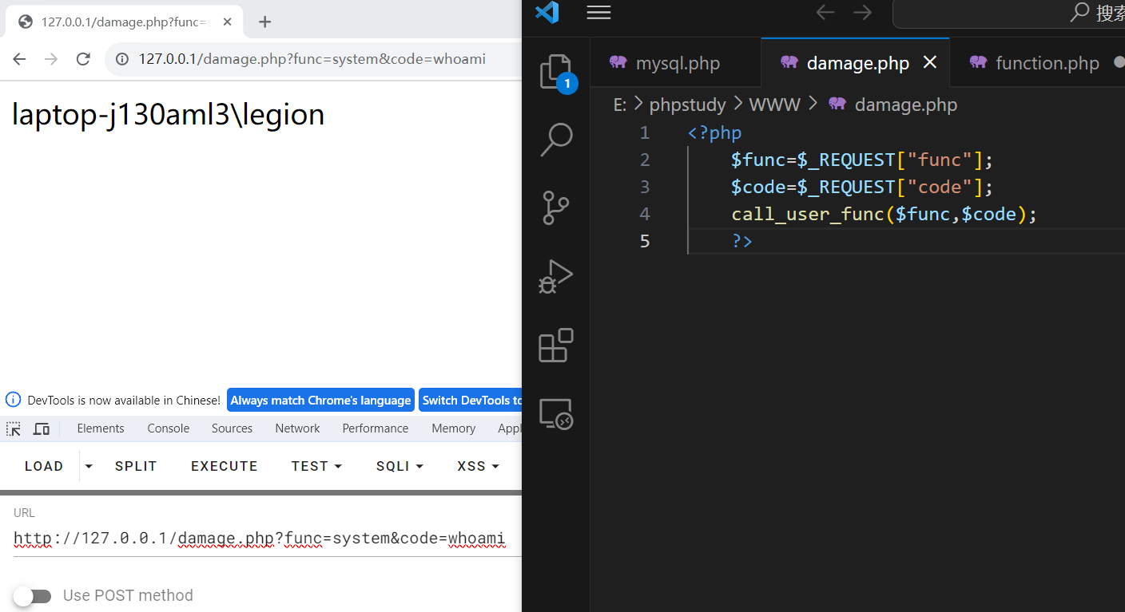
Task: Activate the DevTools inspect element tool
Action: pyautogui.click(x=14, y=428)
